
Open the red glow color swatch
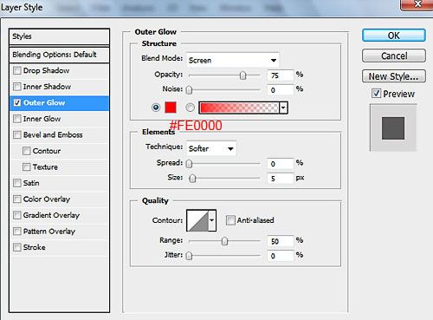coord(171,108)
